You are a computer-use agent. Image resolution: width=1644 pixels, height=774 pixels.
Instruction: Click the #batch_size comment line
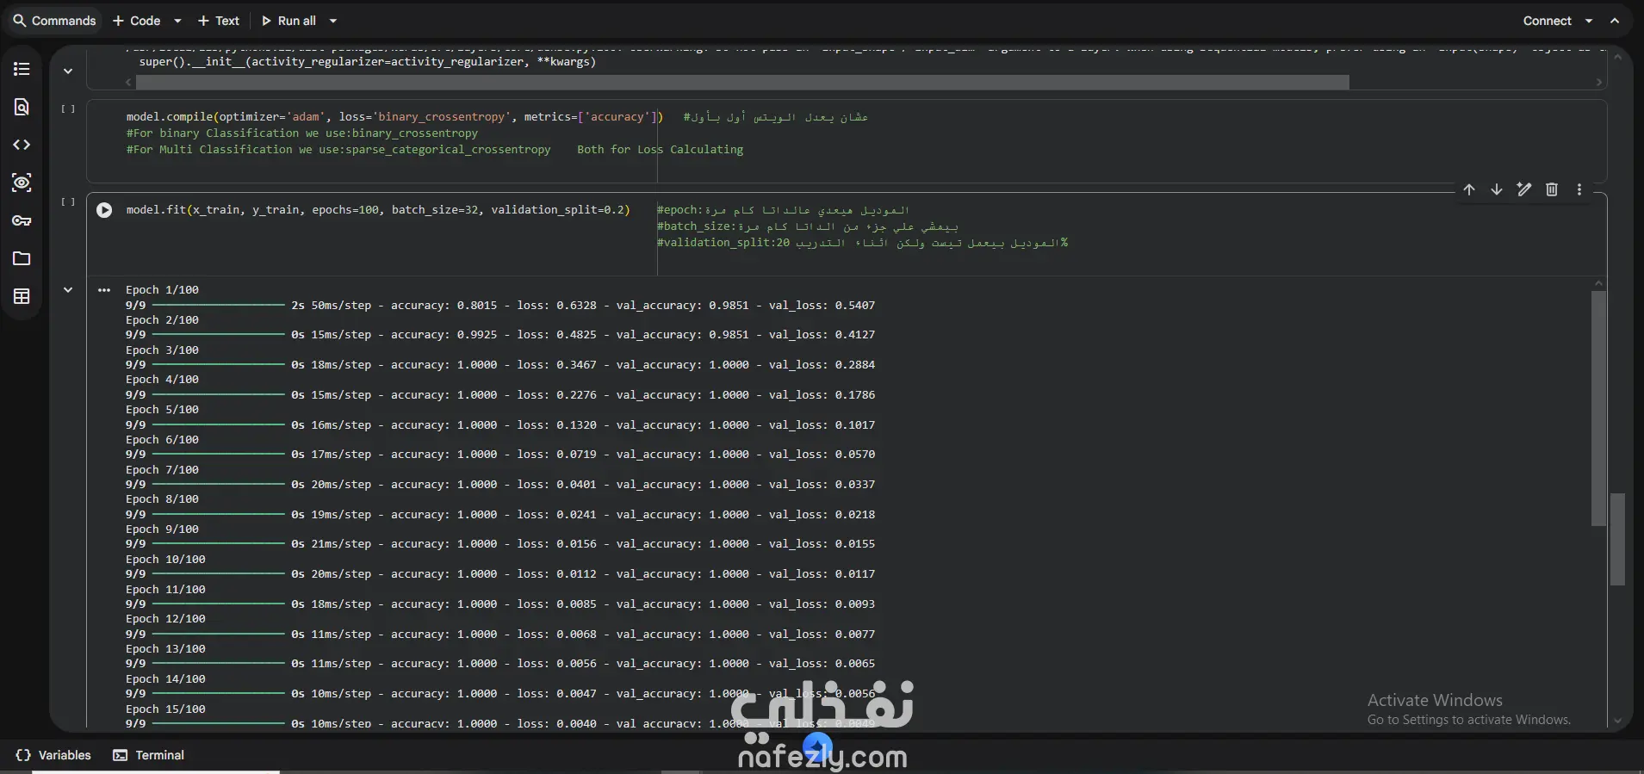coord(808,226)
